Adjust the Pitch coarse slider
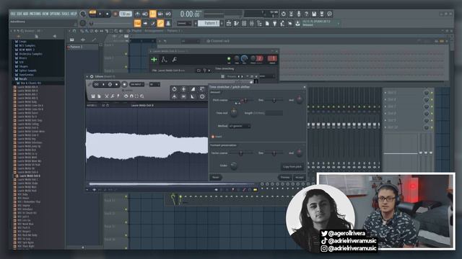Viewport: 462px width, 259px height. [x=241, y=101]
